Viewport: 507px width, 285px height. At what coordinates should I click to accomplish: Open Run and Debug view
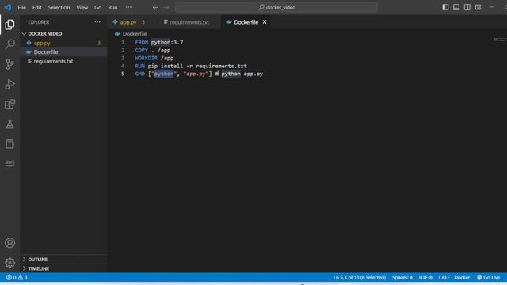click(10, 85)
